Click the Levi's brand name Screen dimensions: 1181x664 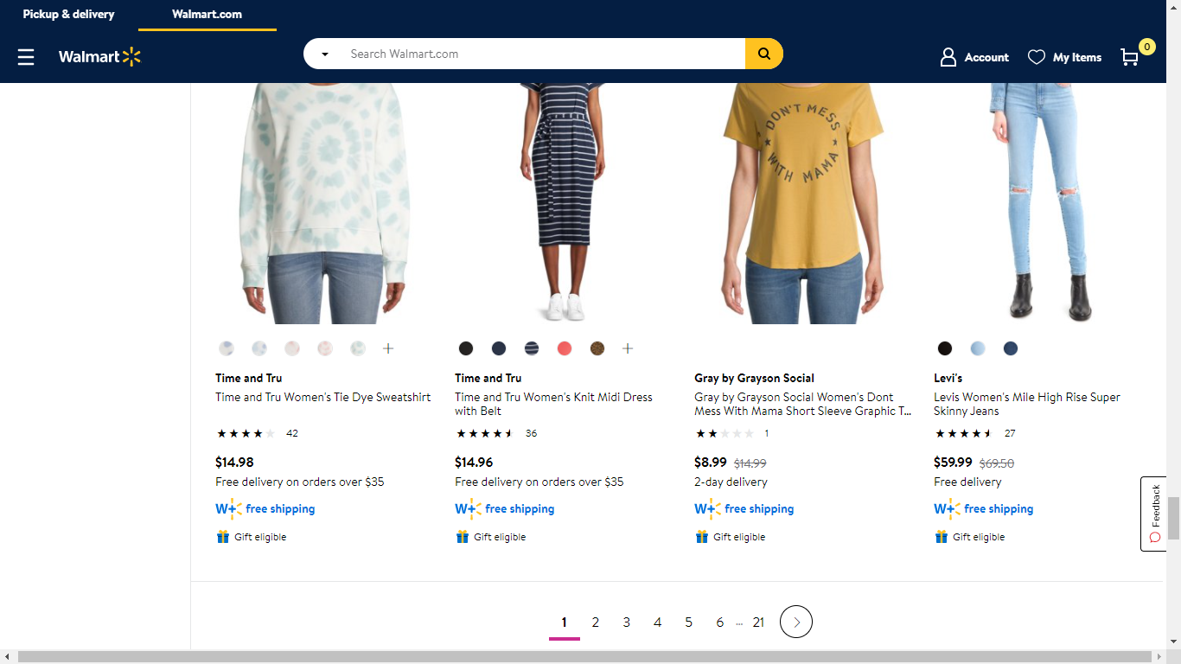[x=948, y=378]
